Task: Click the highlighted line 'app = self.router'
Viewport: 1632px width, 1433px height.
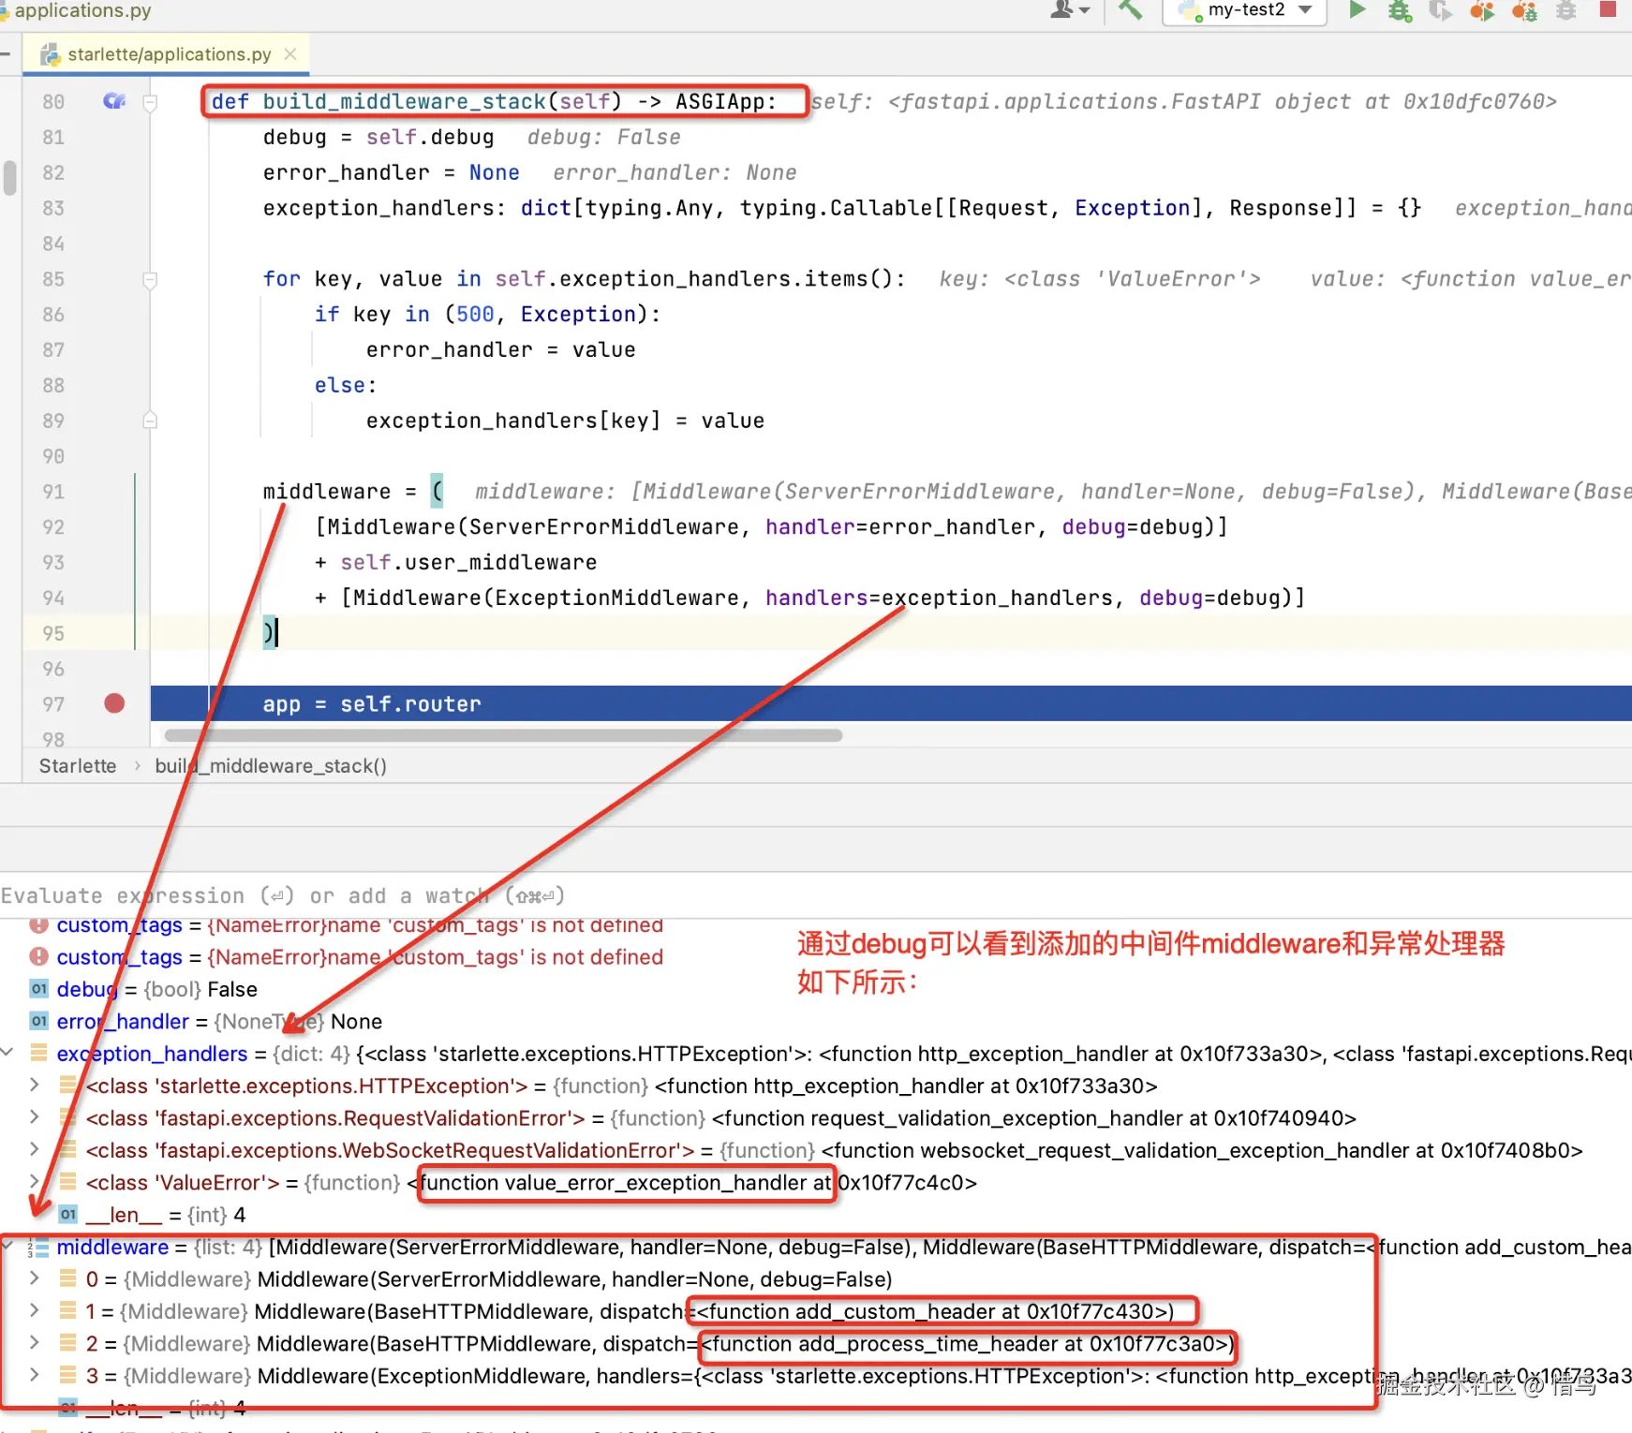Action: point(891,703)
